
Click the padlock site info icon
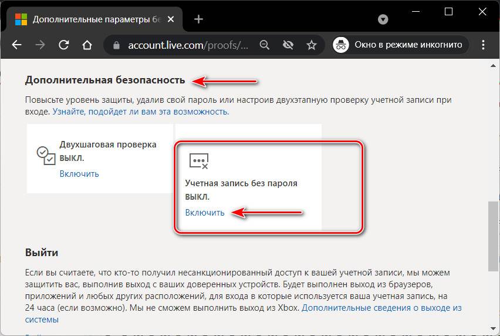pos(116,45)
